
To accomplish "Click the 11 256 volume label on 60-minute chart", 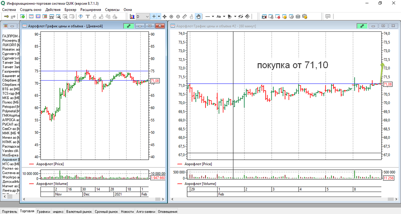I will point(388,178).
